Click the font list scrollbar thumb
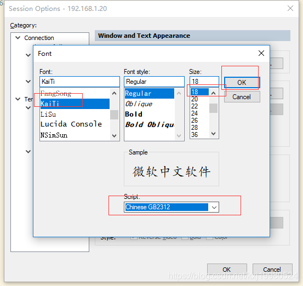This screenshot has height=286, width=303. coord(114,115)
